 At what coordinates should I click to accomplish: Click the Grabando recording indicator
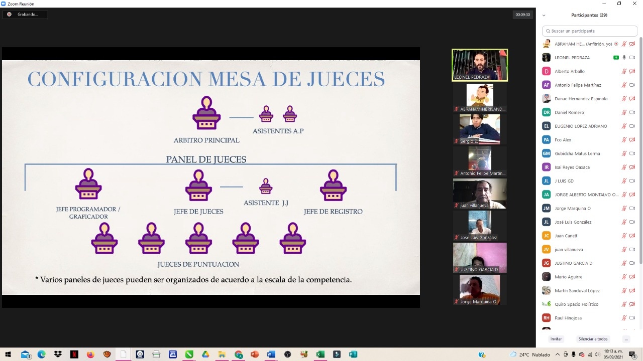click(25, 15)
